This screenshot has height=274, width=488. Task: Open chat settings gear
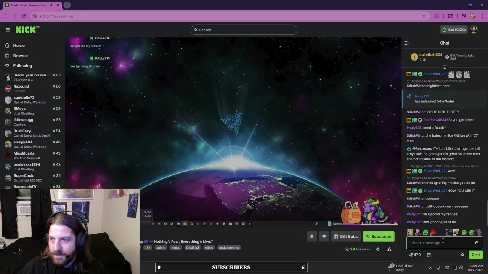point(462,255)
